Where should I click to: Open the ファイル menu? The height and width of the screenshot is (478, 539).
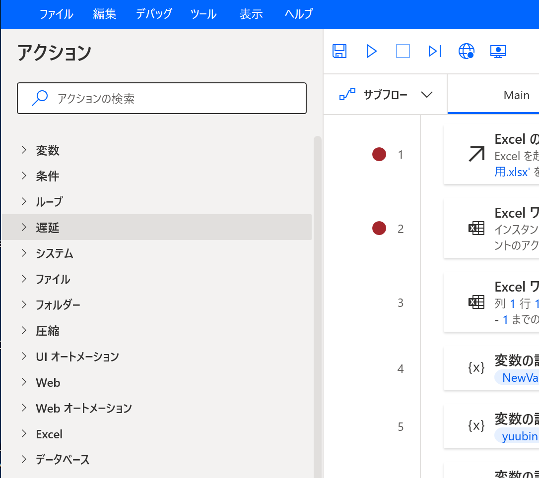point(57,14)
